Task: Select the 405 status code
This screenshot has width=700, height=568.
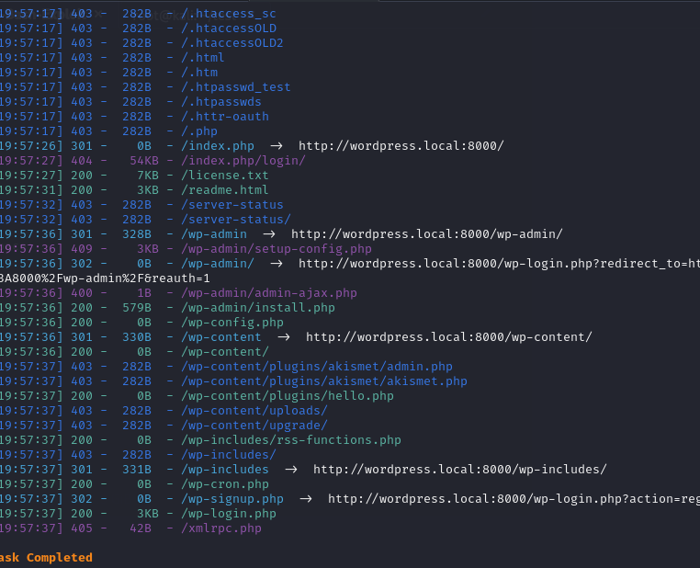Action: [82, 529]
